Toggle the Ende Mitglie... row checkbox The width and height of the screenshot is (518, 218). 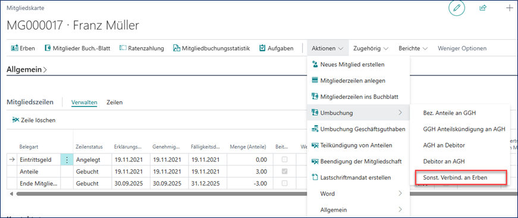tap(284, 184)
